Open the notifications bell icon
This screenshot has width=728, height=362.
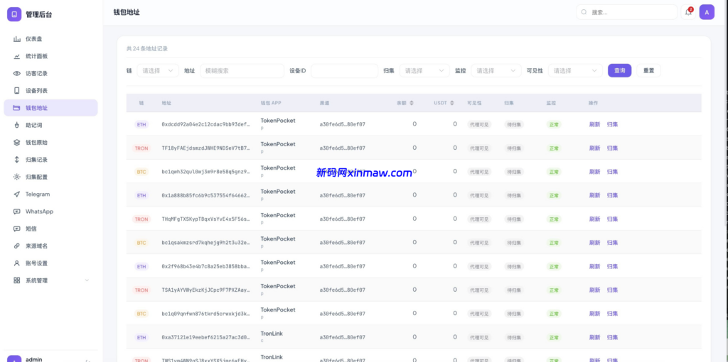(x=688, y=12)
